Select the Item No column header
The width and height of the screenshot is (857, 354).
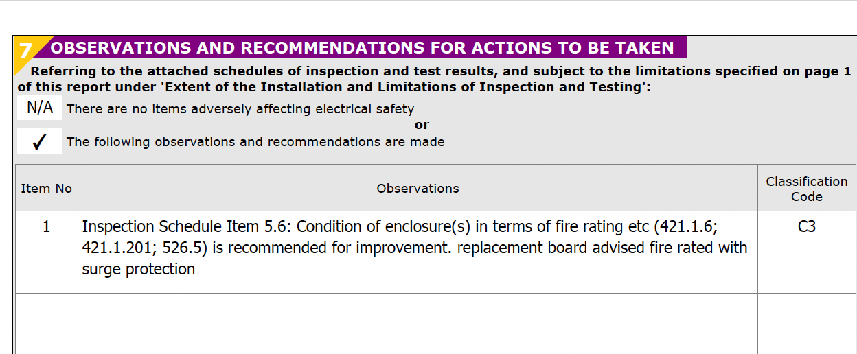[x=46, y=188]
